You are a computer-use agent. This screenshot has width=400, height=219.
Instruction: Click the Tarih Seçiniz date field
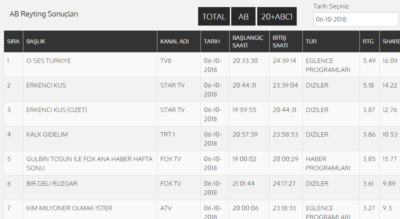click(356, 19)
